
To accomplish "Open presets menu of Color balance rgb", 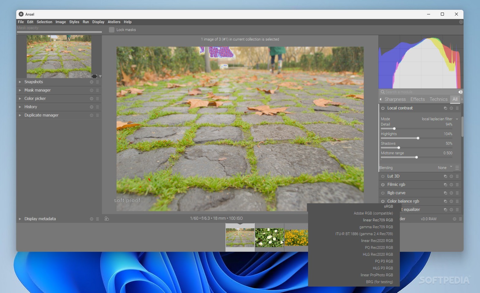I will 457,201.
